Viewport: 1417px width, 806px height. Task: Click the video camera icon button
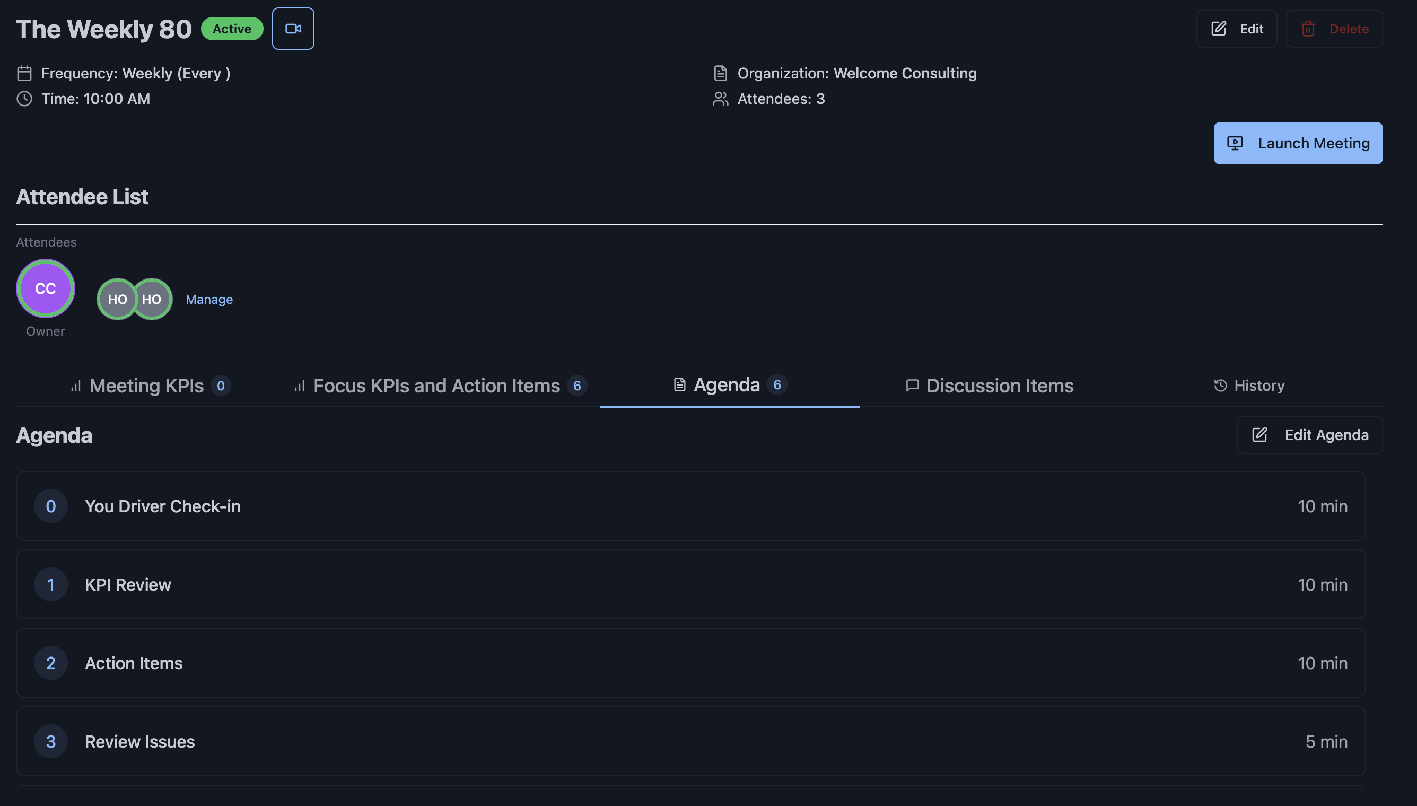pyautogui.click(x=293, y=29)
